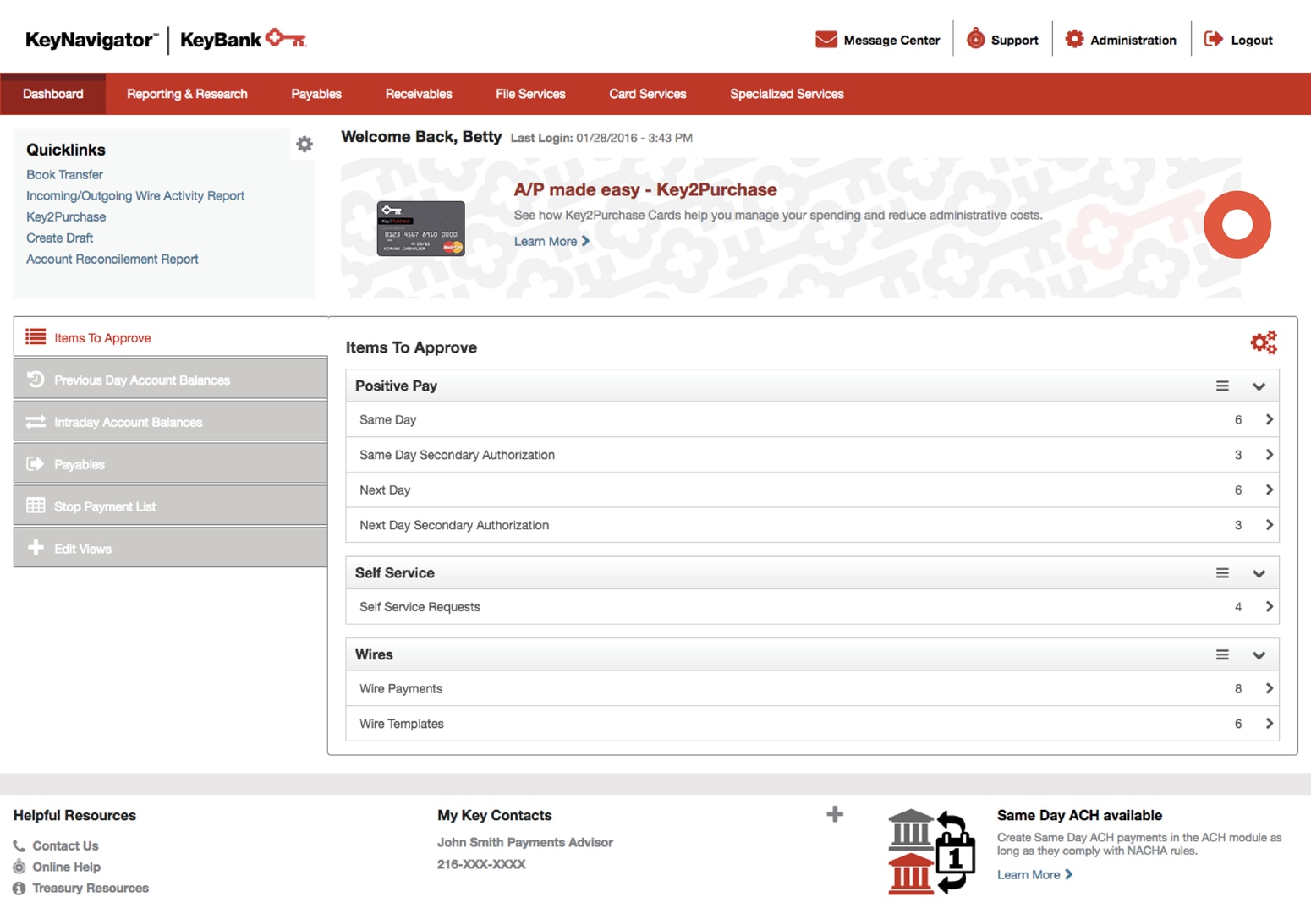Click Edit Views in the sidebar

click(x=171, y=548)
